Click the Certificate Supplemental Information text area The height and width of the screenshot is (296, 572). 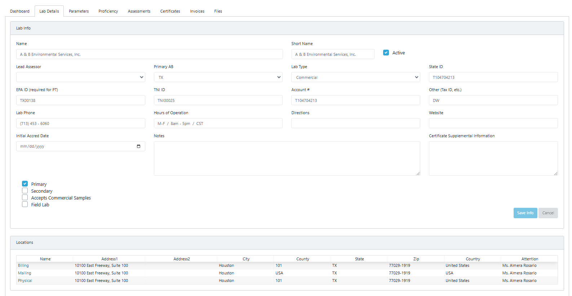click(493, 158)
